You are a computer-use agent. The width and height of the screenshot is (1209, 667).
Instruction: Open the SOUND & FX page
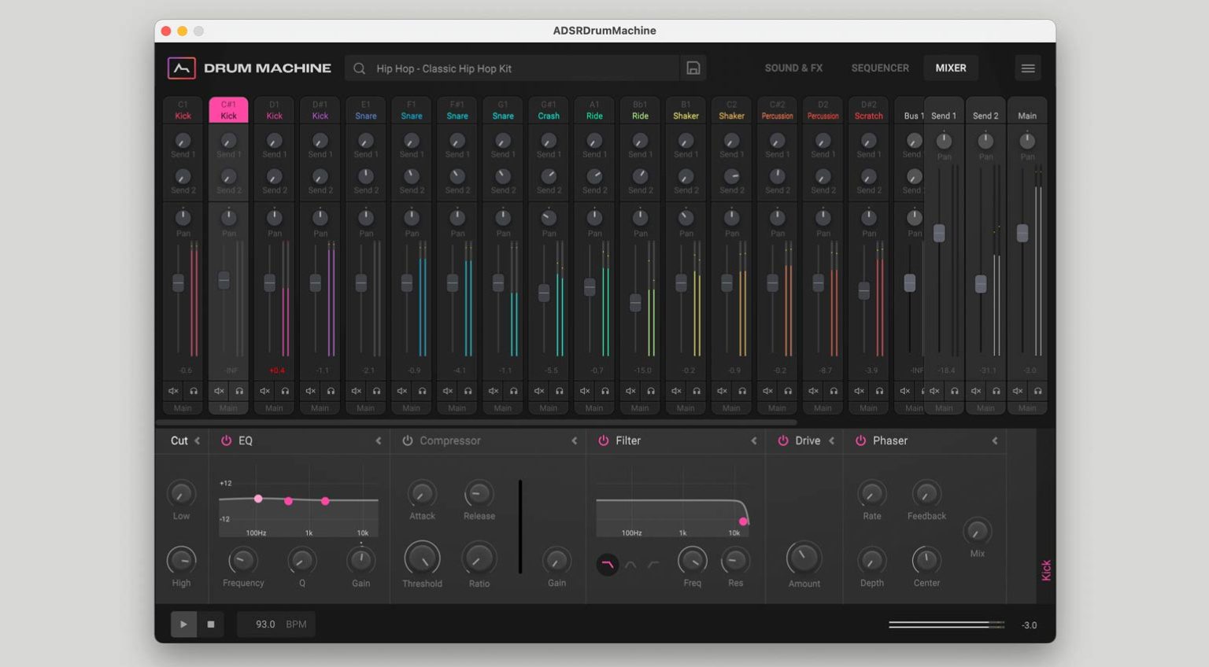tap(793, 68)
